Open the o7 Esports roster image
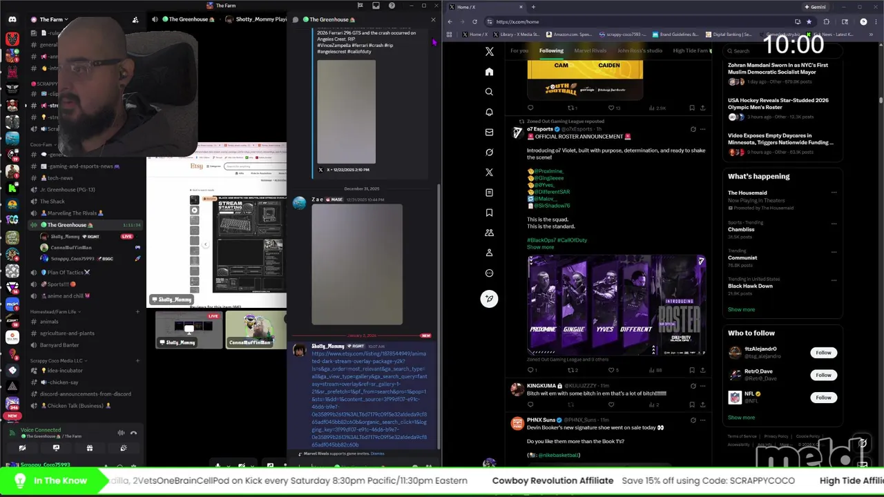The height and width of the screenshot is (497, 884). click(x=617, y=305)
